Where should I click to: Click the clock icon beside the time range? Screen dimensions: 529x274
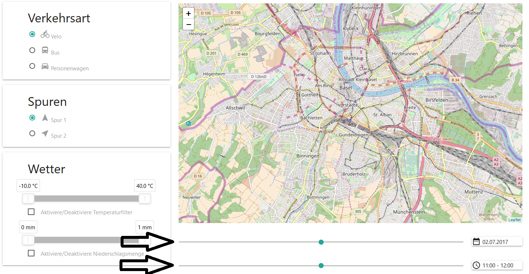[476, 265]
